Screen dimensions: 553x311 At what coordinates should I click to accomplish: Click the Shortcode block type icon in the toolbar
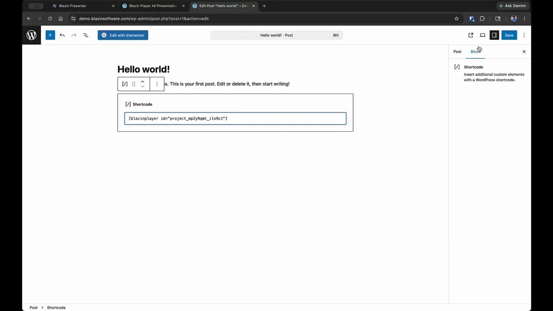(125, 84)
